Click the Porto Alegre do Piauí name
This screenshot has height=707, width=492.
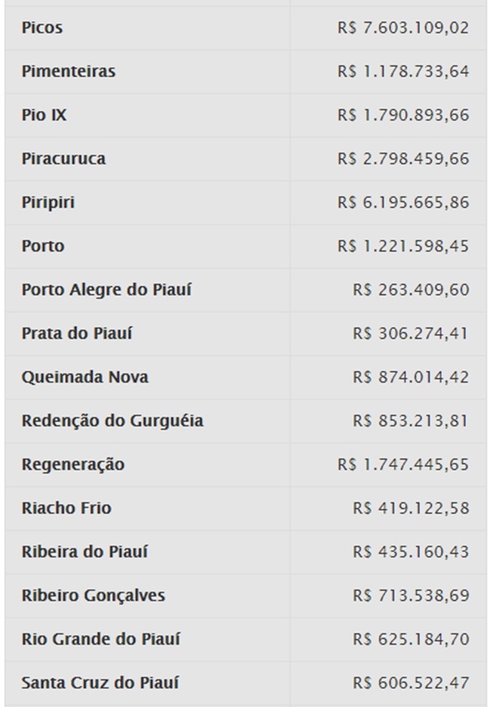click(107, 290)
